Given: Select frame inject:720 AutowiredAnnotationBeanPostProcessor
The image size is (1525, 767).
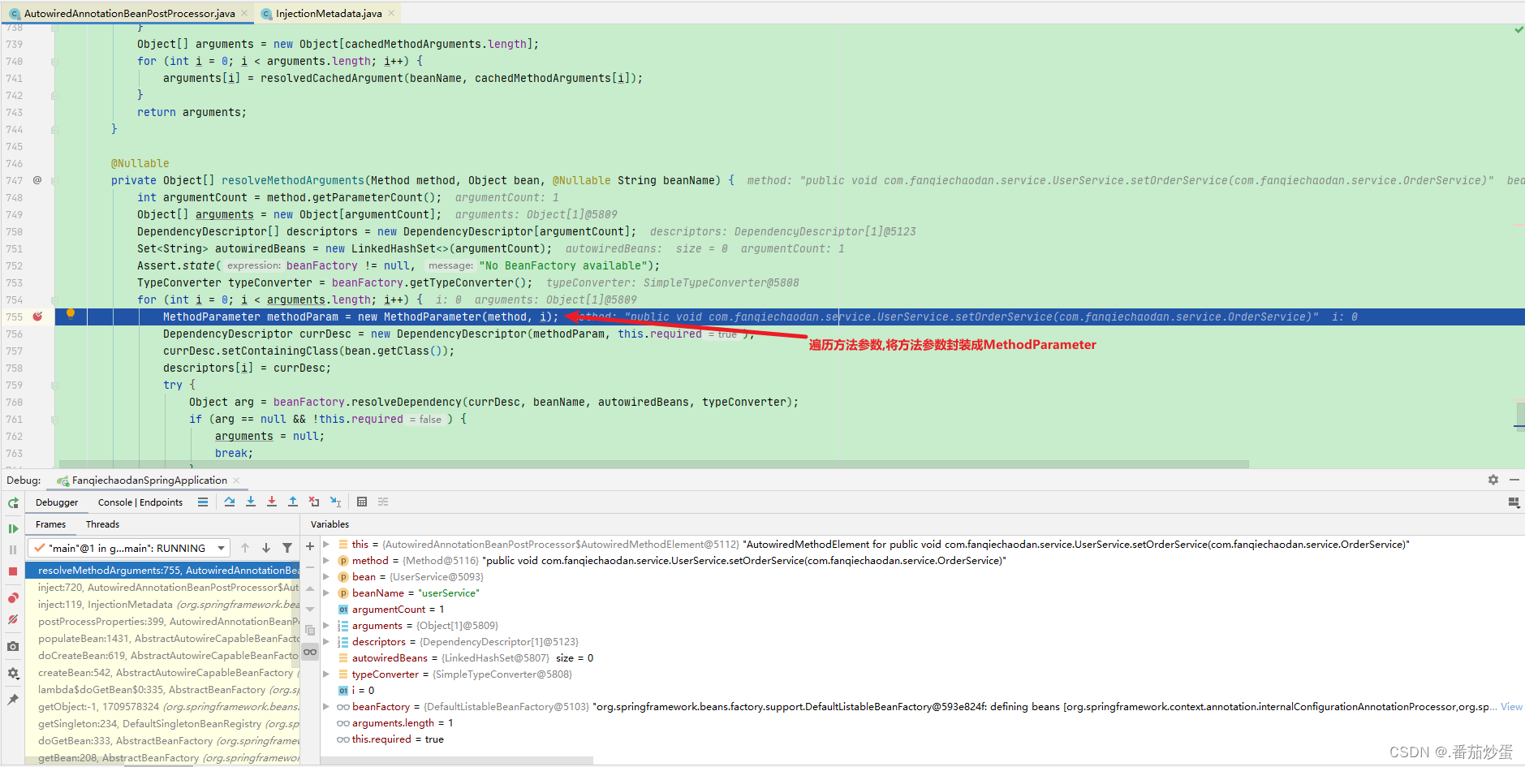Looking at the screenshot, I should (162, 588).
